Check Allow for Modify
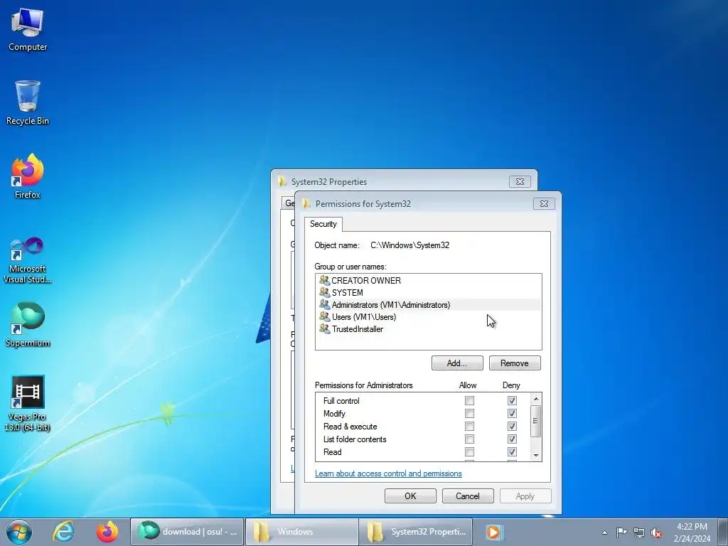This screenshot has width=728, height=546. (469, 413)
